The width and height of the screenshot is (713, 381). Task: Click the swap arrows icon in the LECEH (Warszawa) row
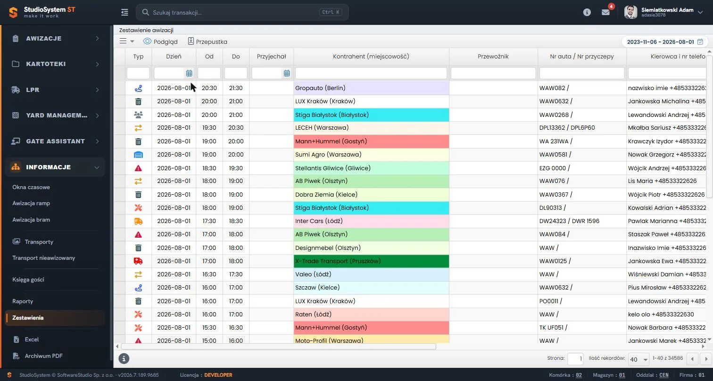pos(138,128)
